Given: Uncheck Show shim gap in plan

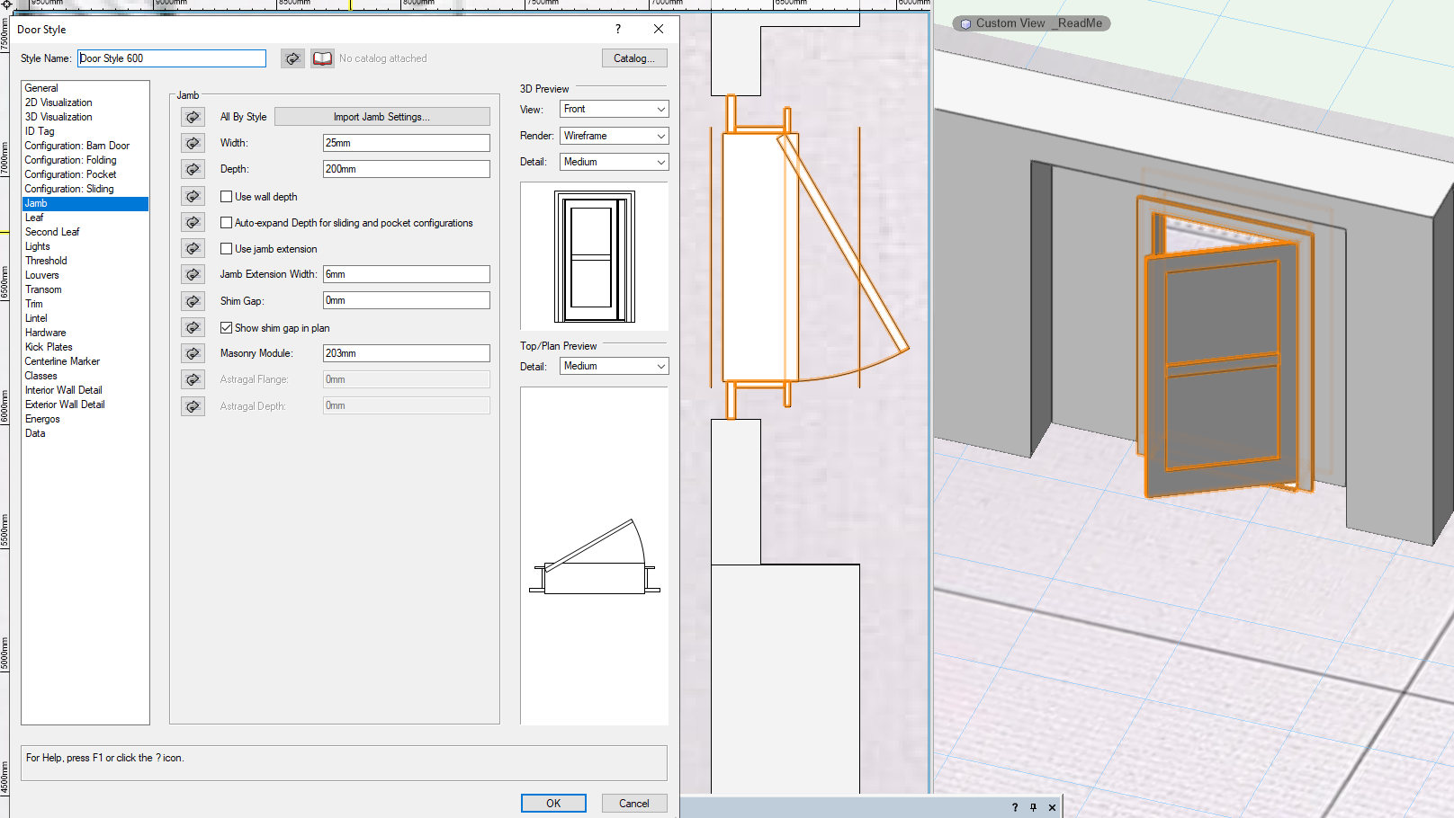Looking at the screenshot, I should pyautogui.click(x=226, y=327).
